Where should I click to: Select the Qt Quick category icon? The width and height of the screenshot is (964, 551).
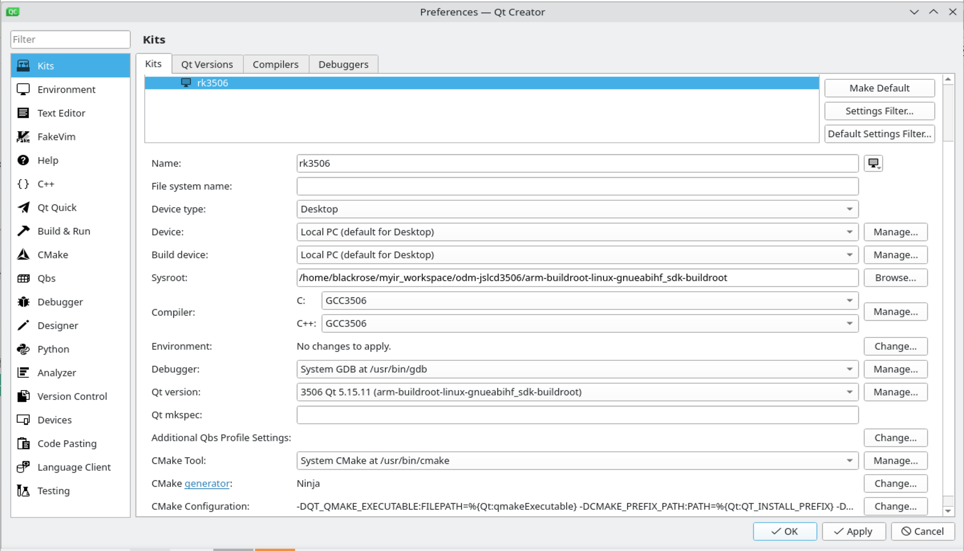click(24, 207)
